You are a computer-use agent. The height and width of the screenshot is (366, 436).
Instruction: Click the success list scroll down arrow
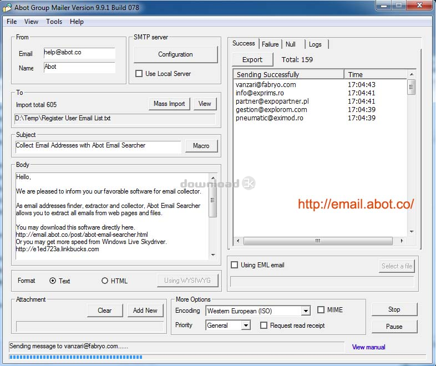(x=411, y=231)
